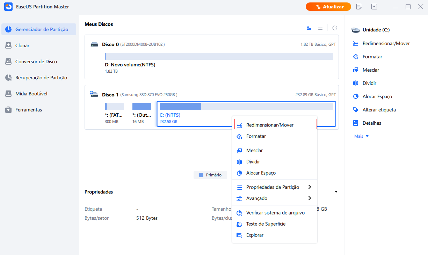Viewport: 428px width, 255px height.
Task: Select Formatar in the context menu
Action: click(x=256, y=136)
